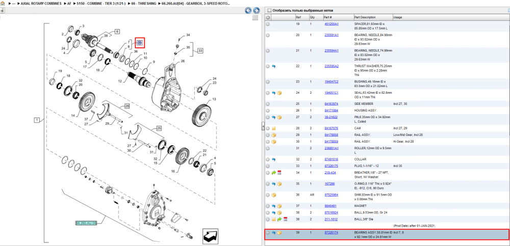Click package icon on row 36 SHIM
The height and width of the screenshot is (246, 510).
point(273,195)
